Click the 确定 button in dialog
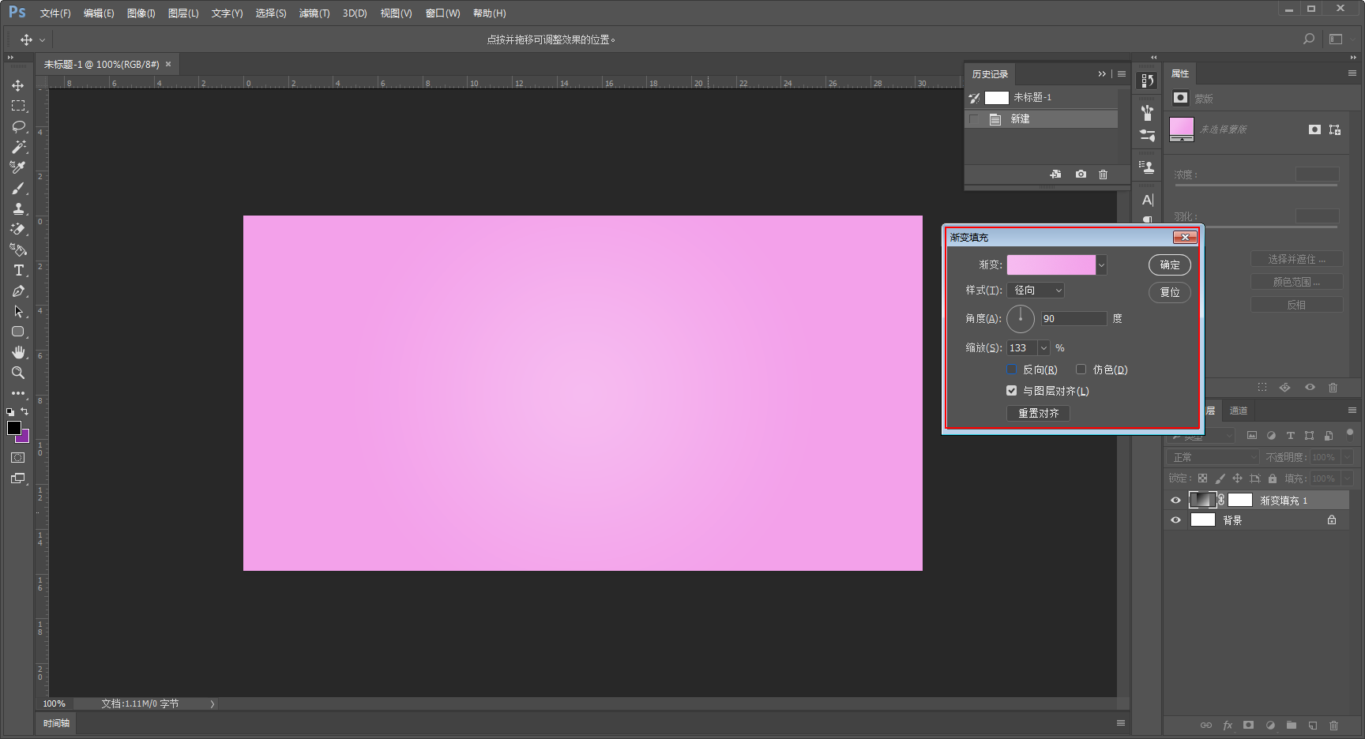 click(x=1170, y=265)
